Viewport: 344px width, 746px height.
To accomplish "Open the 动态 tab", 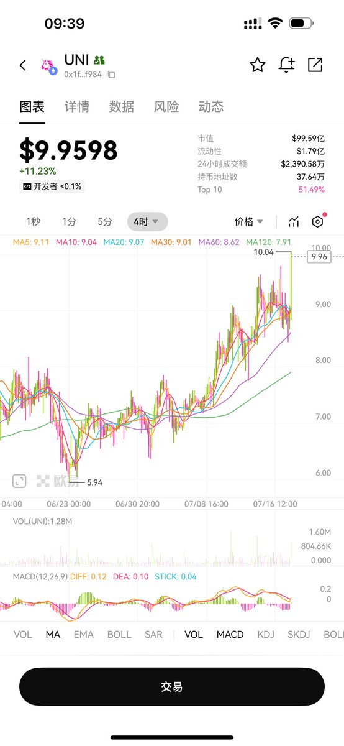I will pos(210,106).
